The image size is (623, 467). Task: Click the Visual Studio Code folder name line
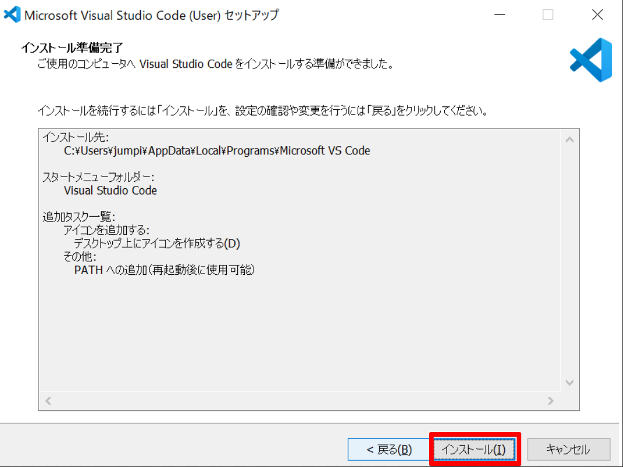pyautogui.click(x=110, y=191)
